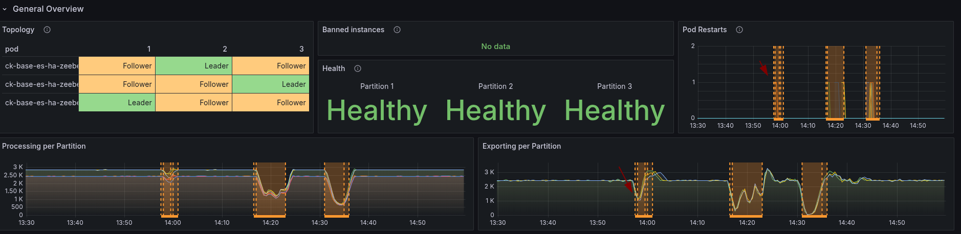Select second row Leader cell in column 3
The image size is (961, 234).
pos(271,84)
